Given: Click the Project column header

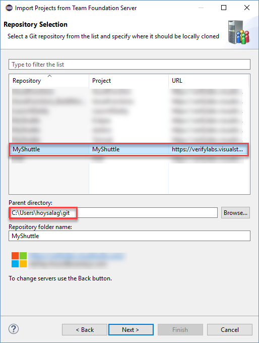Looking at the screenshot, I should tap(128, 81).
